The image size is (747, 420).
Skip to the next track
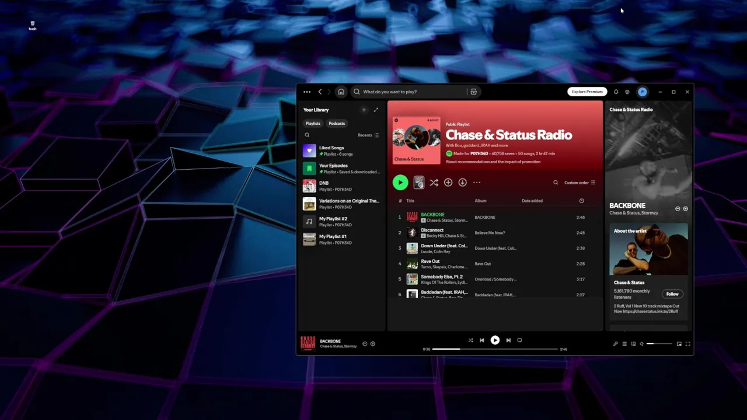pos(508,340)
